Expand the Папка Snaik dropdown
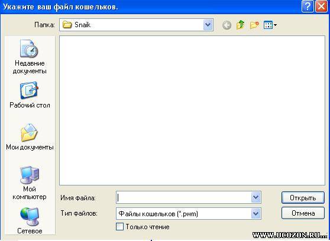The image size is (330, 241). (x=208, y=25)
